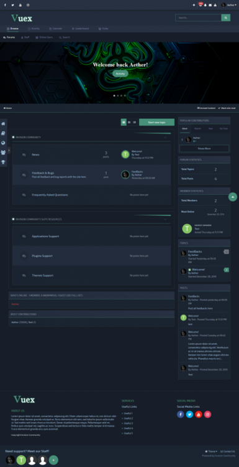Collapse the Invision Community Suite Resources category
The image size is (239, 467).
(166, 219)
